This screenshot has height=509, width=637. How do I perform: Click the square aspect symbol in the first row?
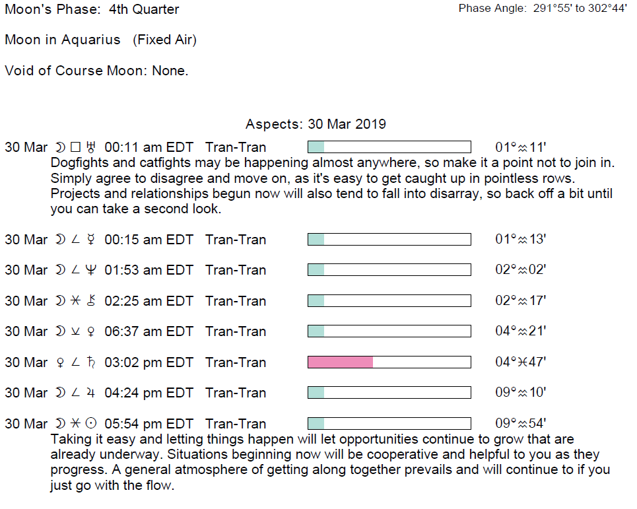(76, 147)
